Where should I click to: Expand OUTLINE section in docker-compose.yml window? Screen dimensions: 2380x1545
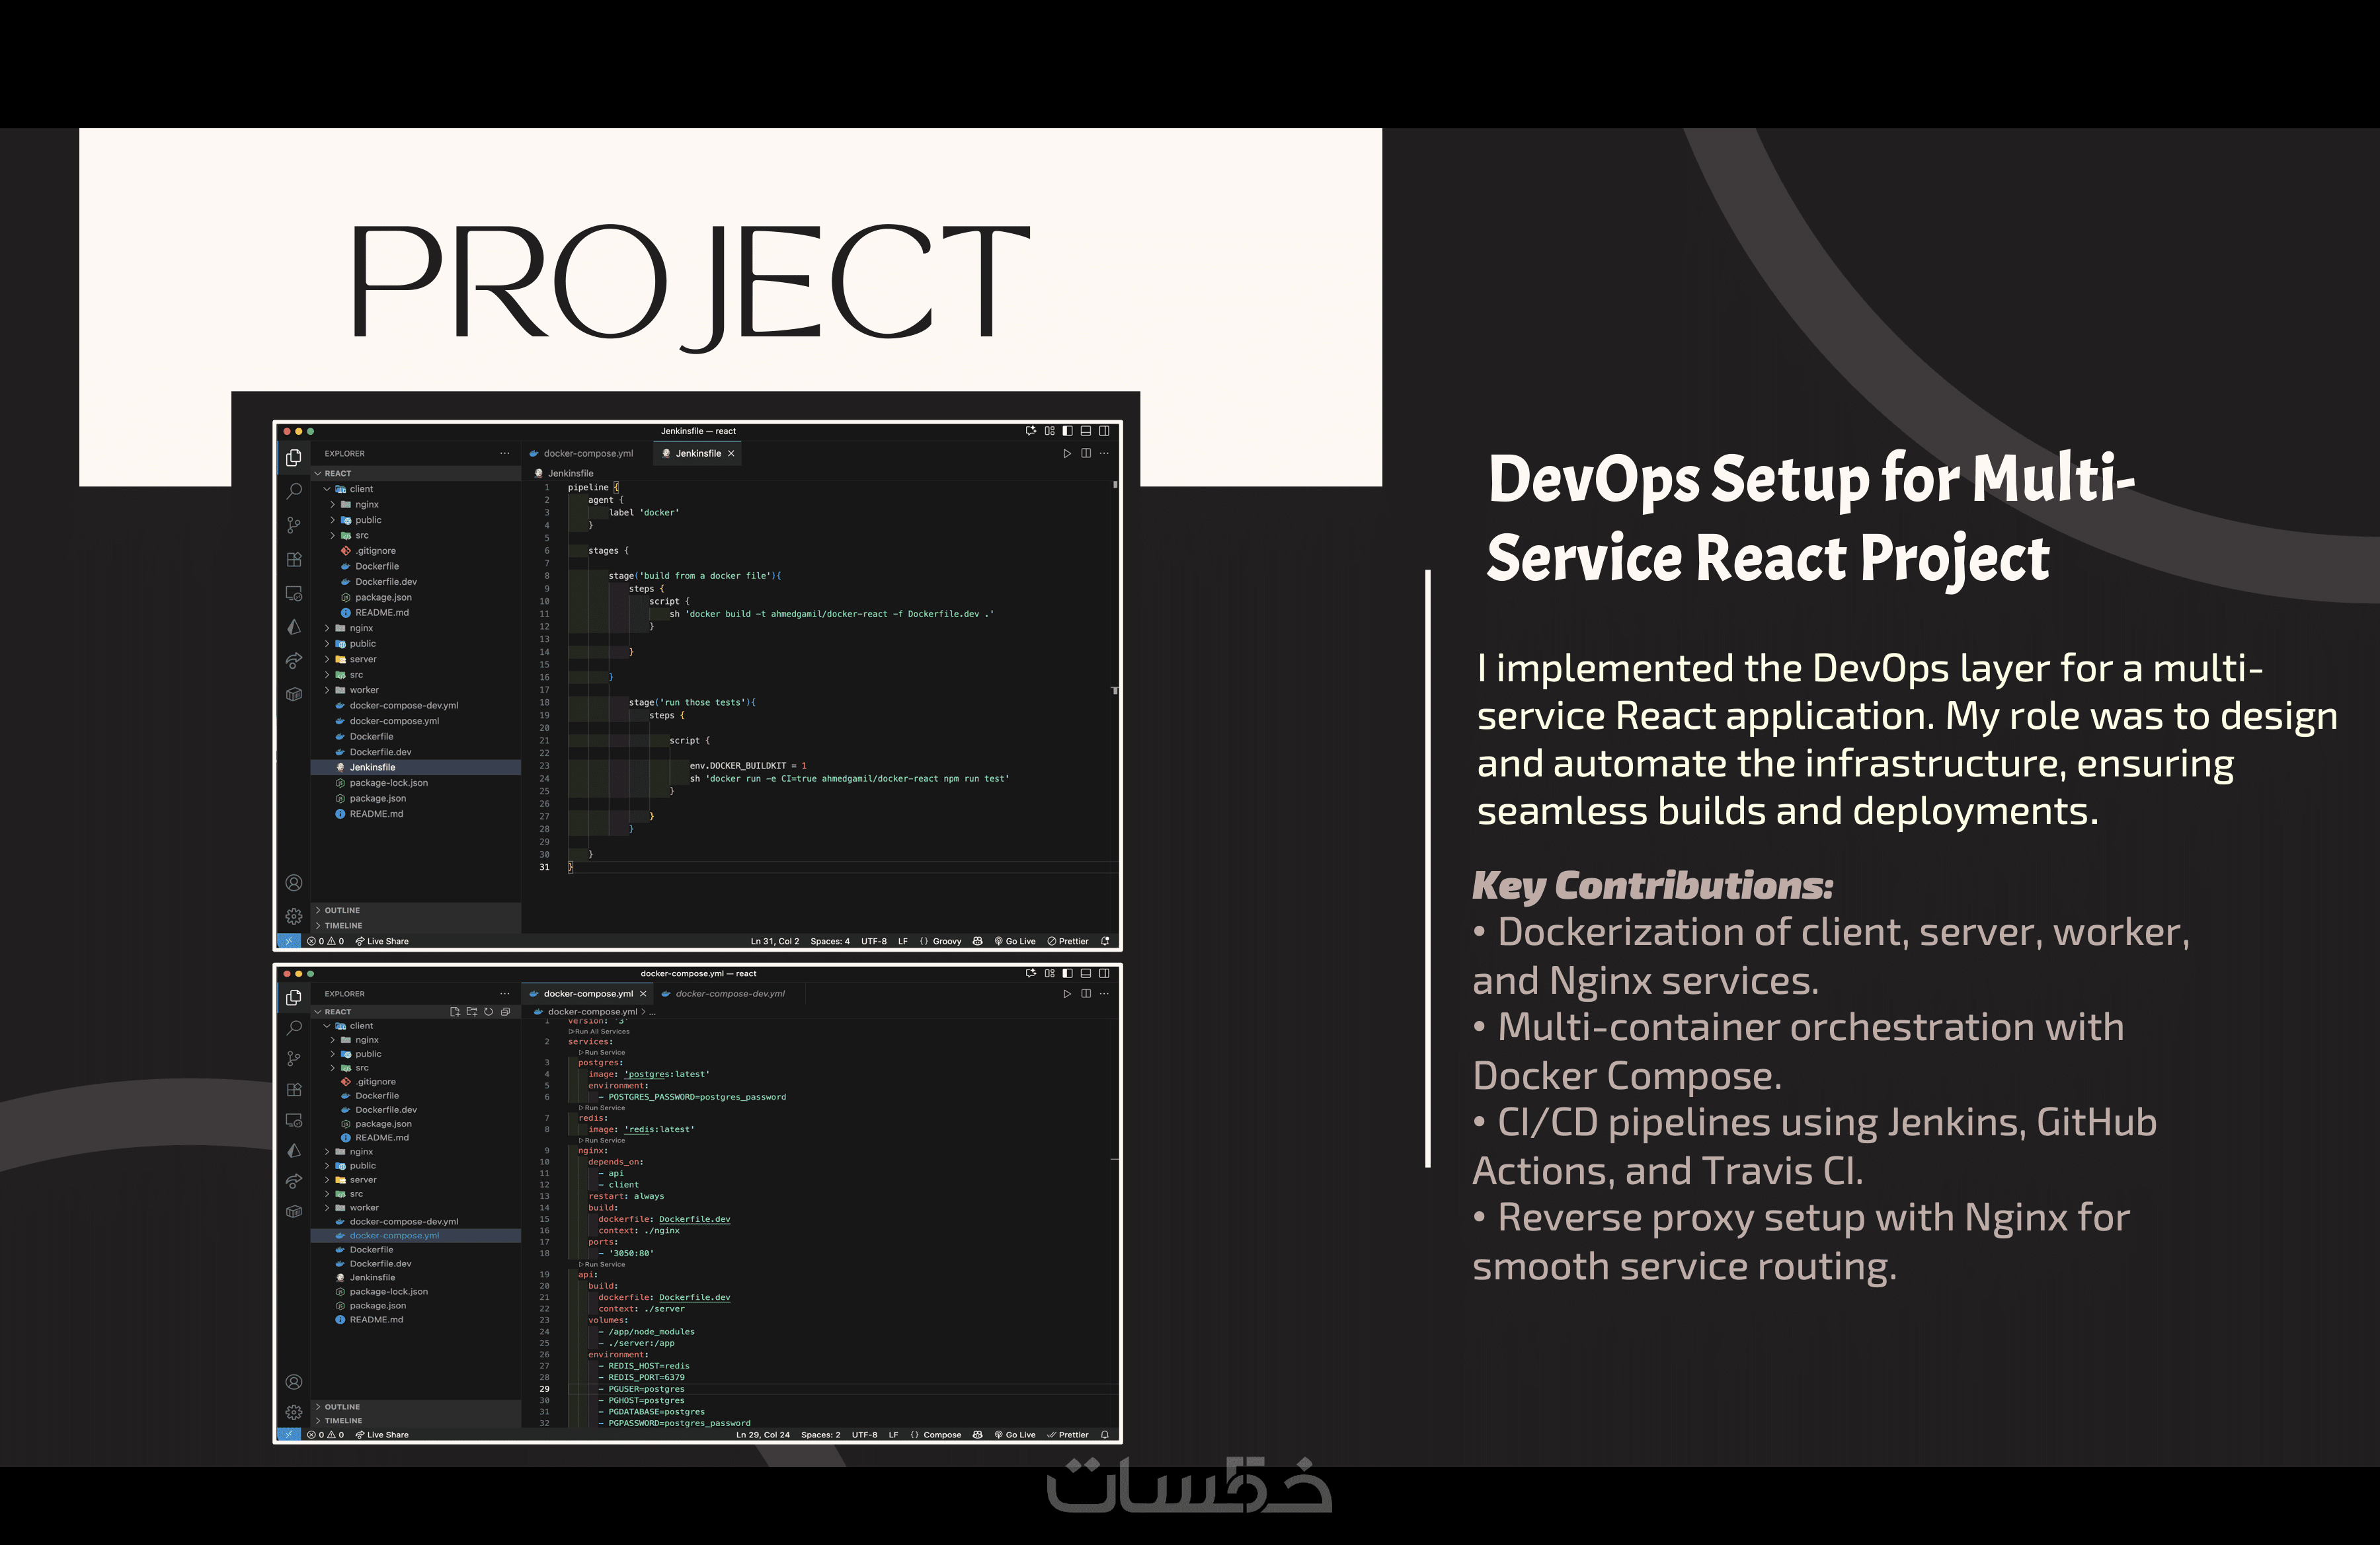click(341, 1406)
